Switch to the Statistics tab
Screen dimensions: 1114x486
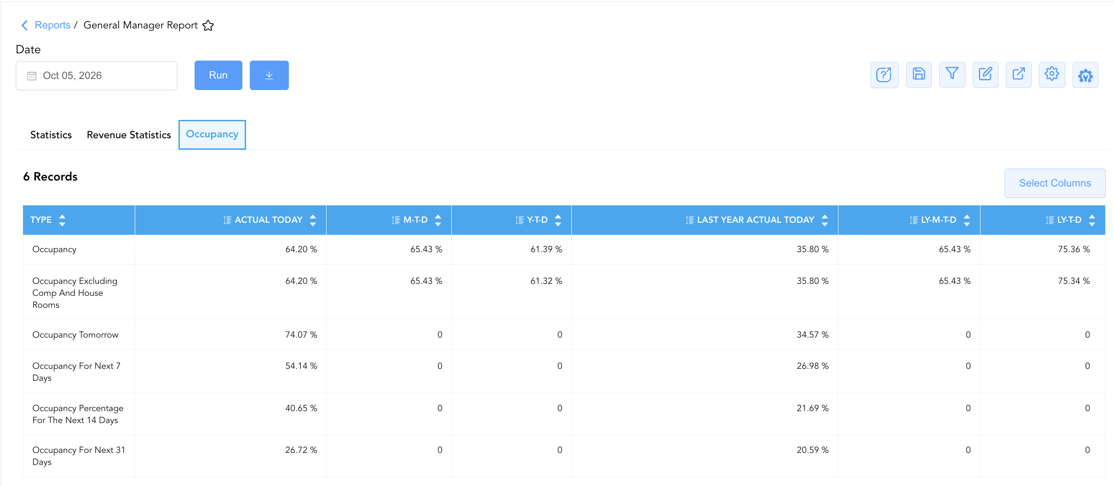pos(51,135)
